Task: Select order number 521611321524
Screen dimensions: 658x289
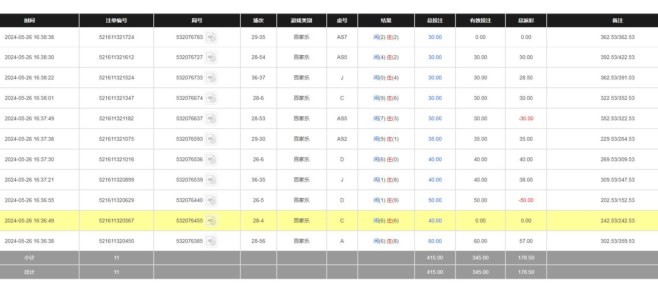Action: [117, 78]
